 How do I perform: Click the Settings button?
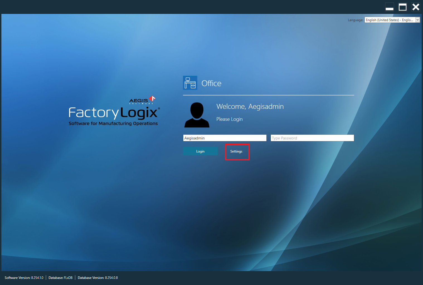237,151
